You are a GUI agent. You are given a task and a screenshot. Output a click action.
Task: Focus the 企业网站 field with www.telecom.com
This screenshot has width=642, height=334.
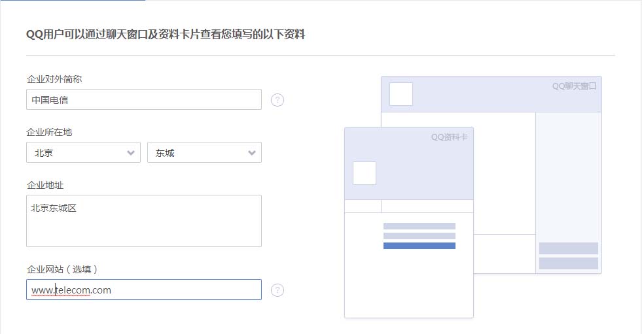coord(144,290)
